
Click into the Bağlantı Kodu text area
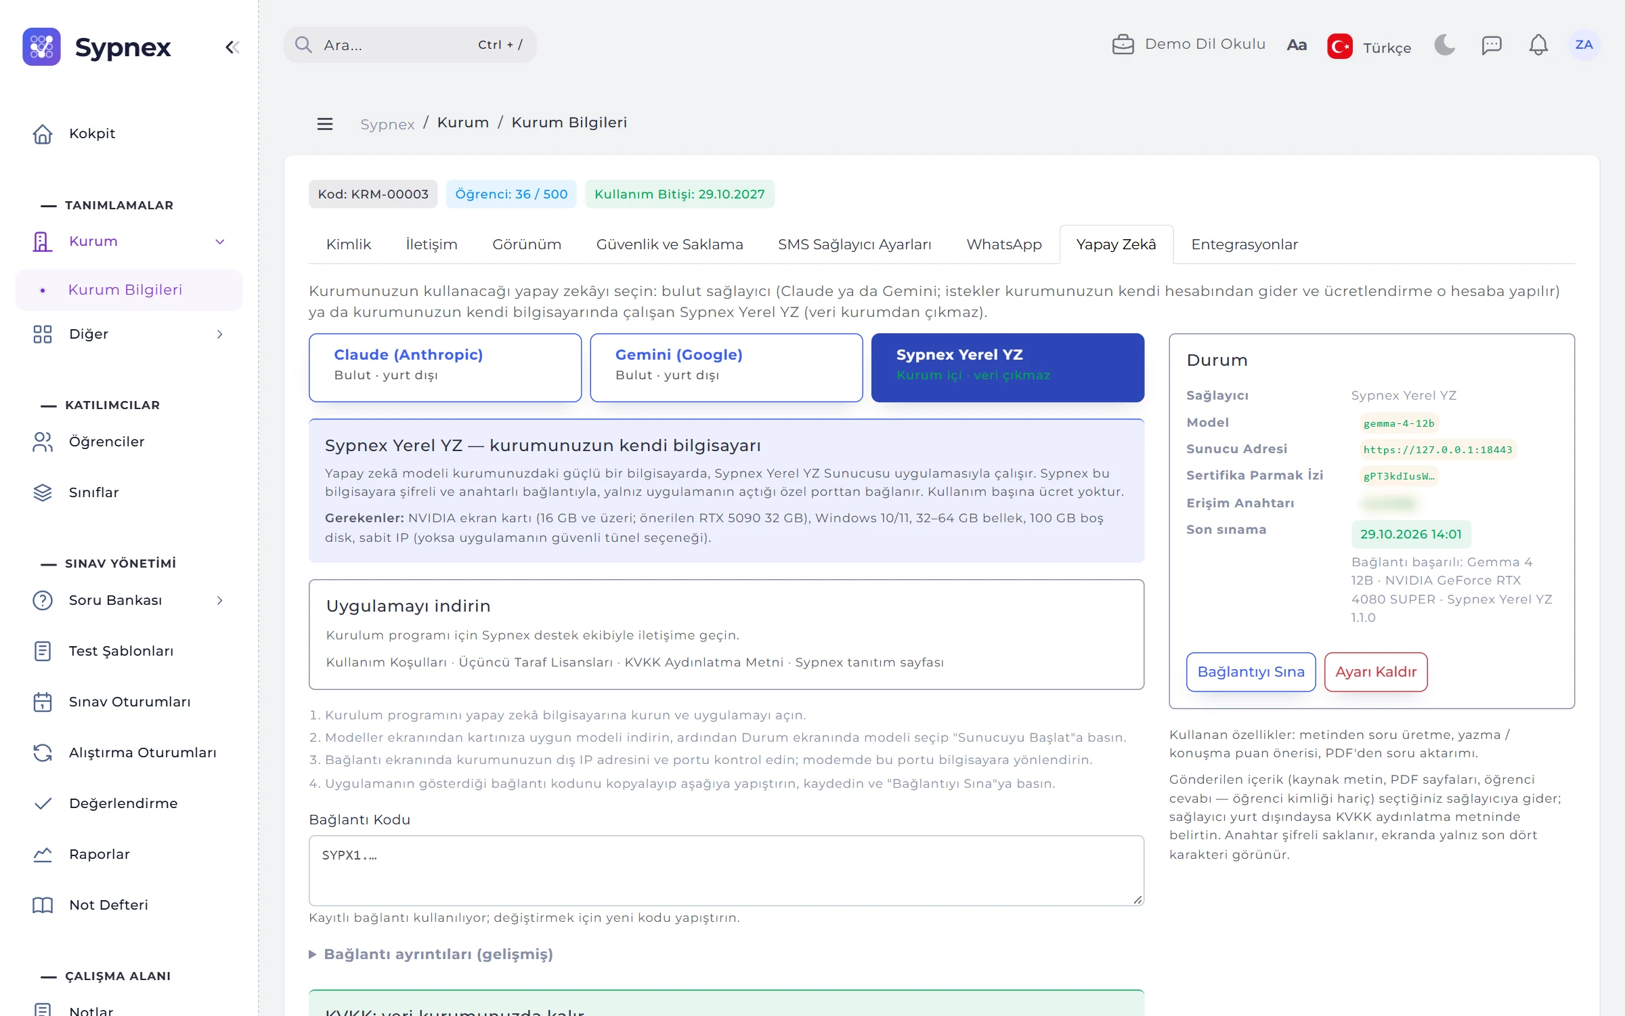pos(727,870)
